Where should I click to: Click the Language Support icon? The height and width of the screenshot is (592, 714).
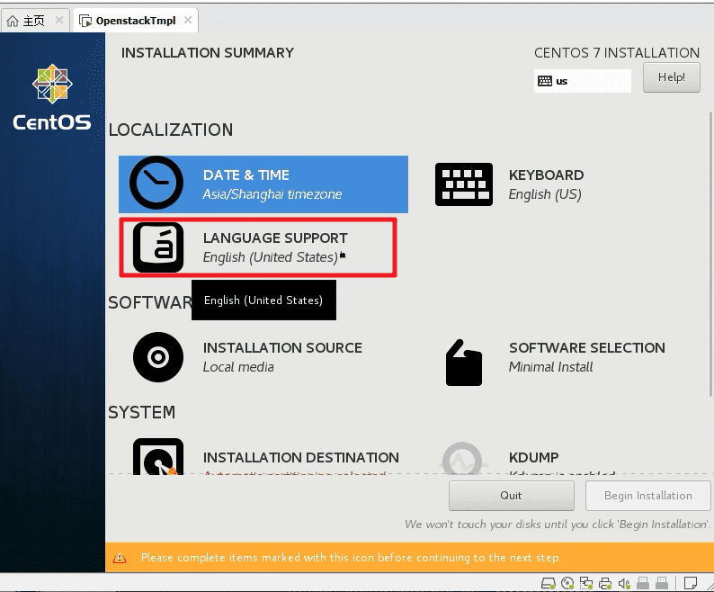tap(158, 247)
